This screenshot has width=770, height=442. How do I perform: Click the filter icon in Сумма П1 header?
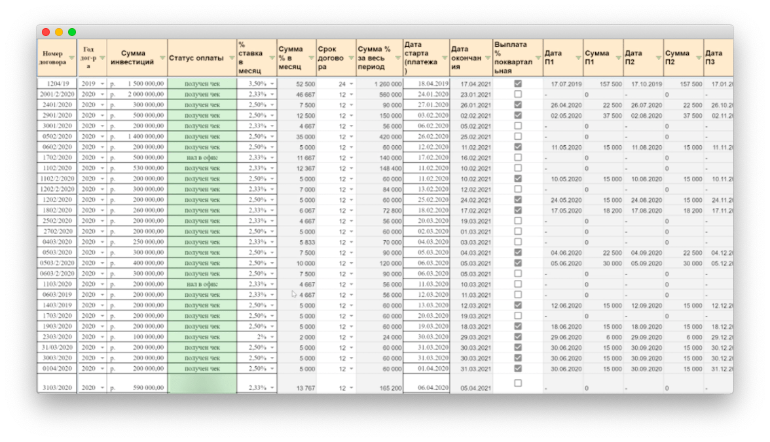tap(617, 58)
